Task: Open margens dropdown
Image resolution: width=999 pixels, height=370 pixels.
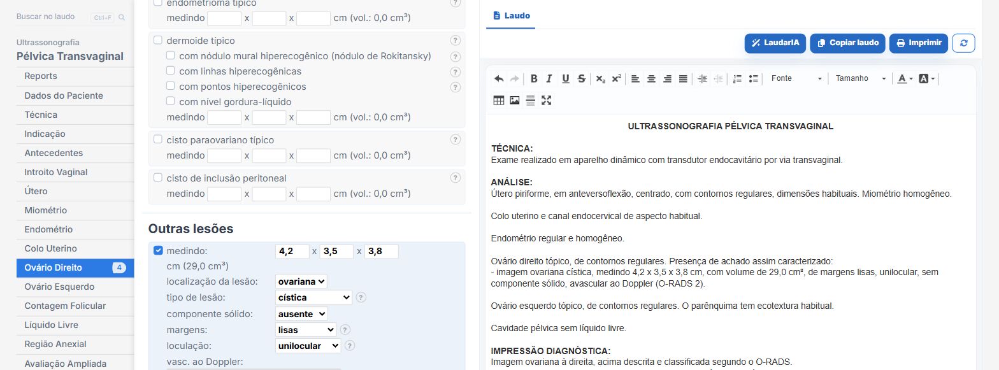Action: [306, 330]
